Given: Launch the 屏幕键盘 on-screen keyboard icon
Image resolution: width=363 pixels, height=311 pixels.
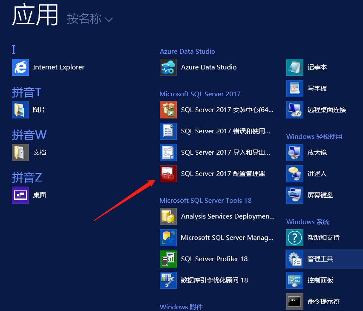Looking at the screenshot, I should pos(295,195).
